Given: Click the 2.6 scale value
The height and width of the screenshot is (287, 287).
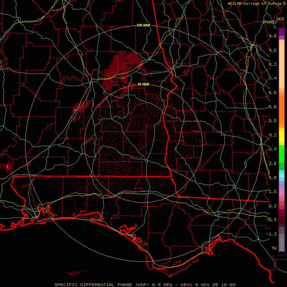Looking at the screenshot, I should pyautogui.click(x=273, y=163).
